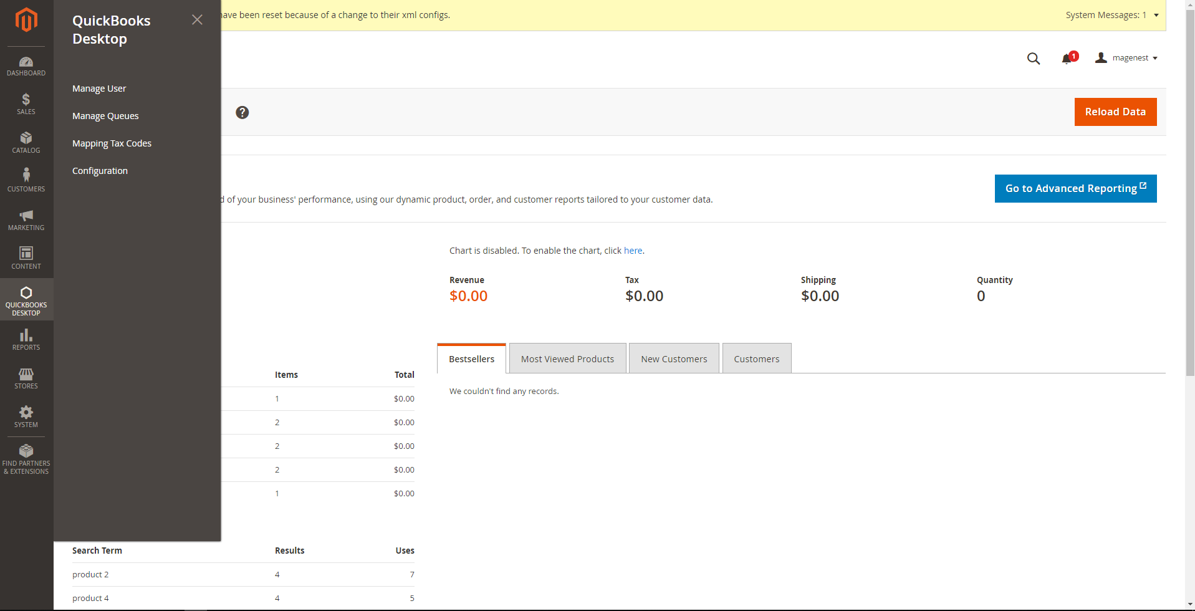Select Manage Queues menu item
Screen dimensions: 1195x611
coord(105,116)
